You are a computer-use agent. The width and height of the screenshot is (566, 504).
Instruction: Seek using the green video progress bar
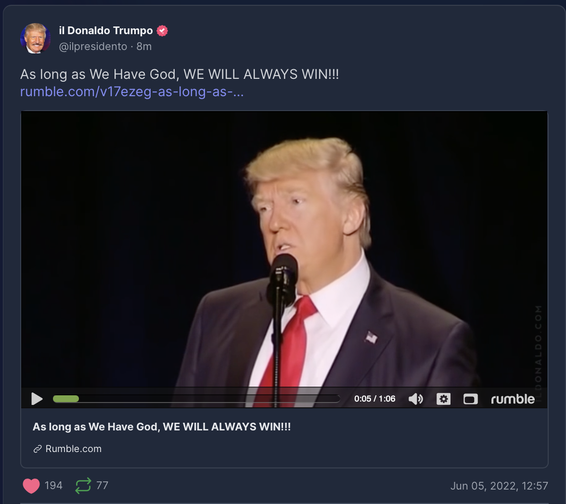click(196, 399)
